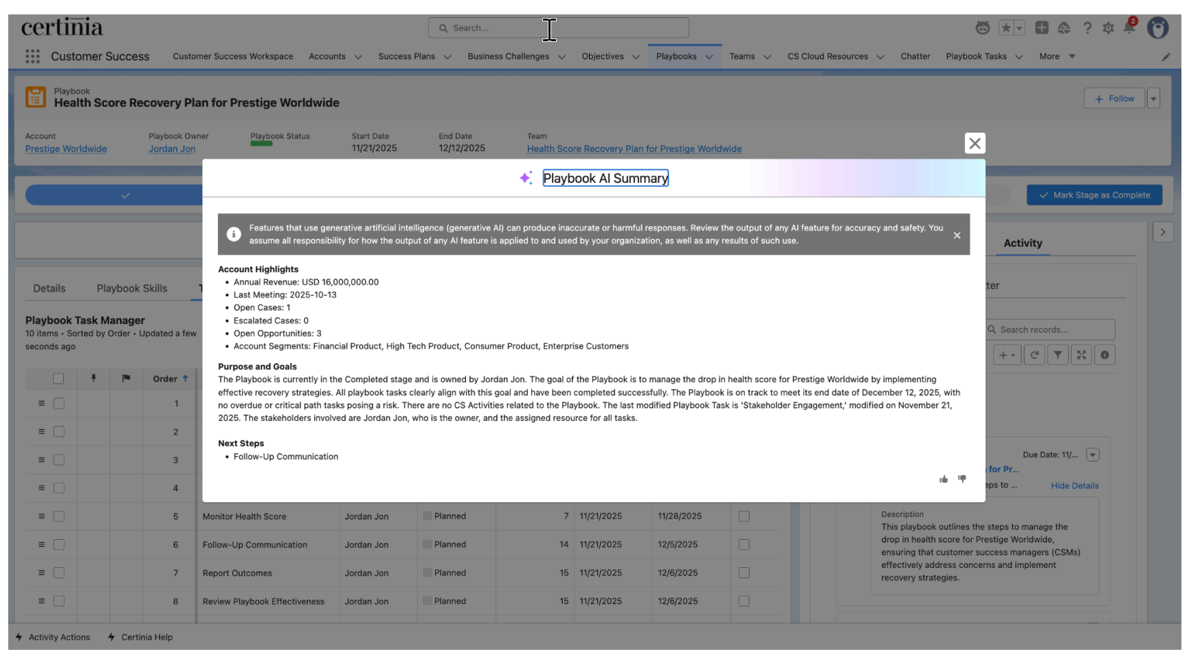Click the filter icon in the activity panel
This screenshot has height=656, width=1189.
click(x=1058, y=355)
